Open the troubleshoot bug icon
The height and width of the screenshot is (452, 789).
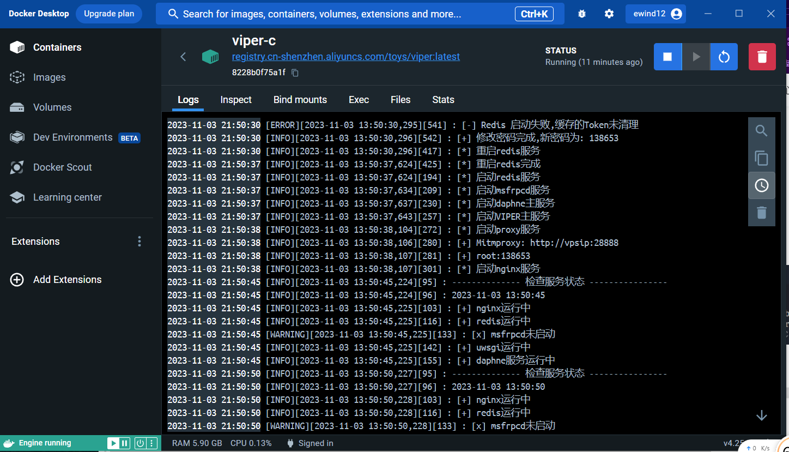(x=582, y=14)
